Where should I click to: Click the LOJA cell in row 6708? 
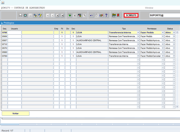pos(92,32)
